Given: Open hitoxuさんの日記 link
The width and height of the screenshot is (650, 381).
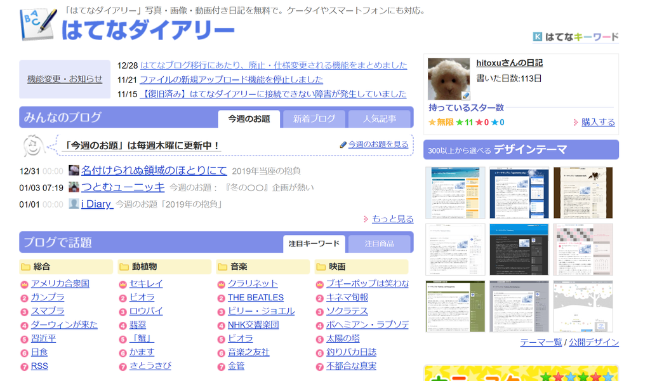Looking at the screenshot, I should pyautogui.click(x=510, y=63).
